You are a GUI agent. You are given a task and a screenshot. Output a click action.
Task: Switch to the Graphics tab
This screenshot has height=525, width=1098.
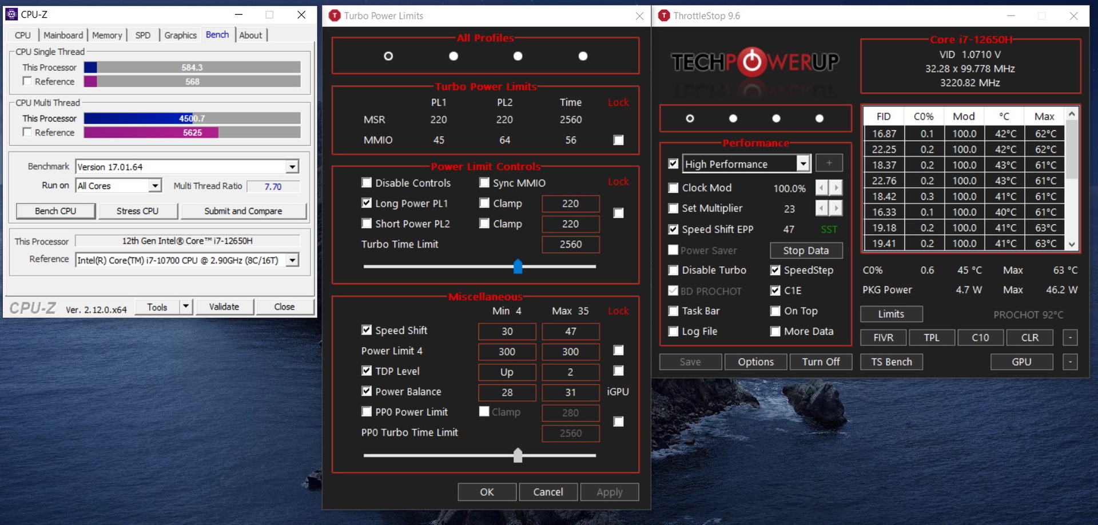[181, 35]
